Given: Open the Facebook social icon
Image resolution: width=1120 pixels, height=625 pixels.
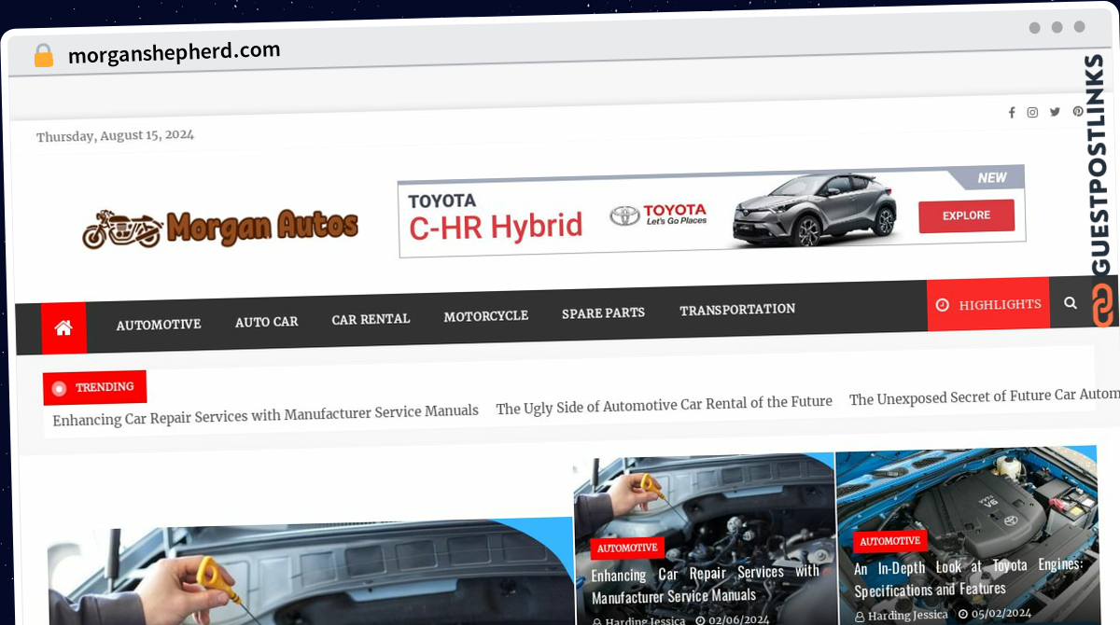Looking at the screenshot, I should coord(1012,113).
